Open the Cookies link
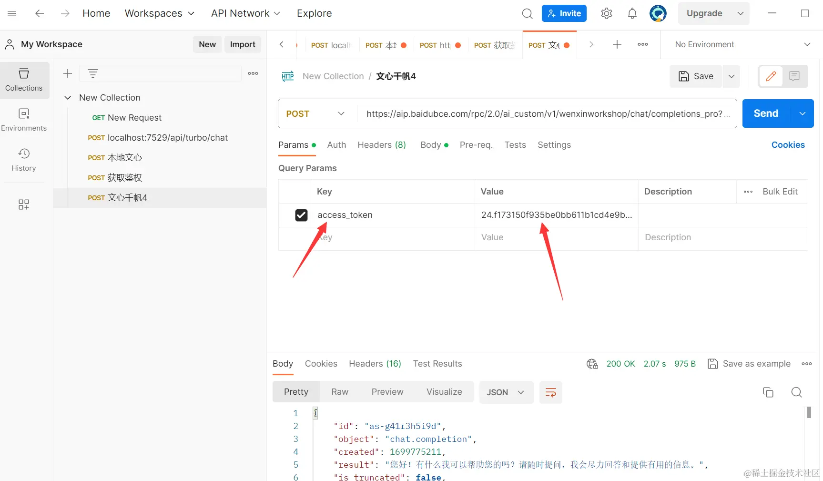Screen dimensions: 823x481 (788, 145)
